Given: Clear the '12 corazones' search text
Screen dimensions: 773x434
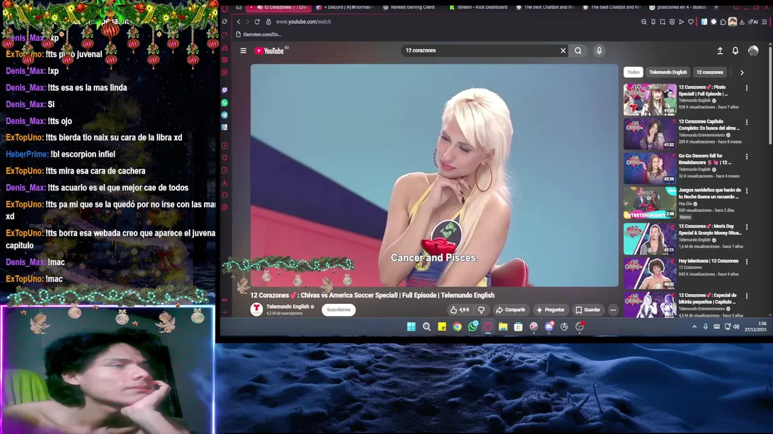Looking at the screenshot, I should point(563,51).
